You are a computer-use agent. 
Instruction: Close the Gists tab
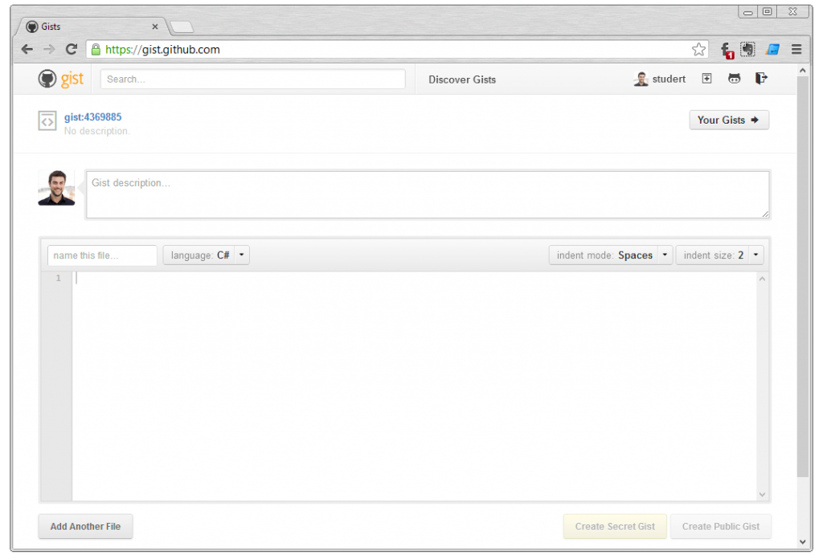(x=155, y=27)
